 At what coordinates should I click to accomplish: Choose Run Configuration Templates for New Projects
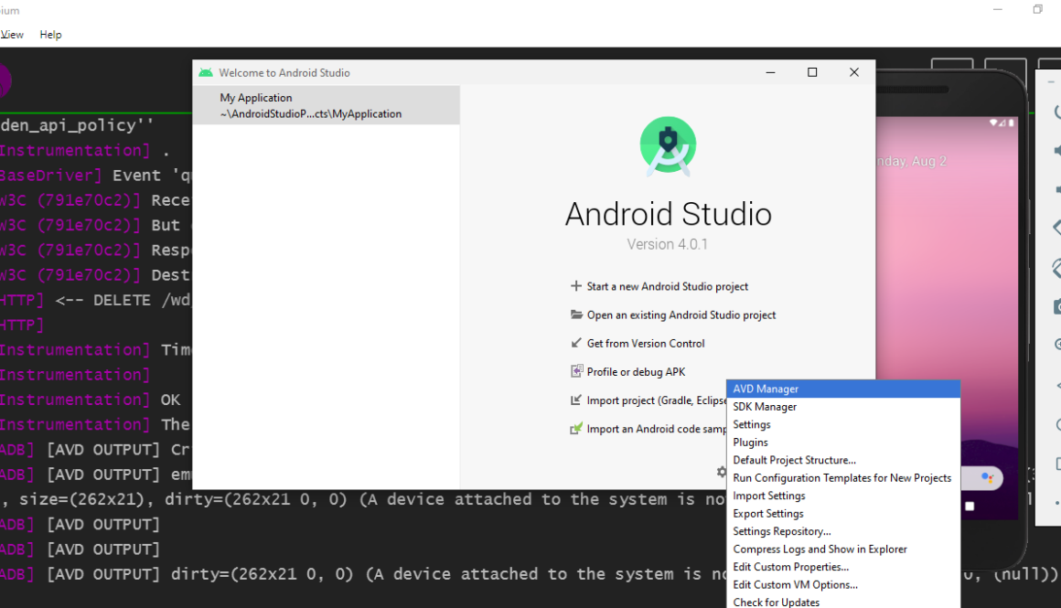[841, 478]
